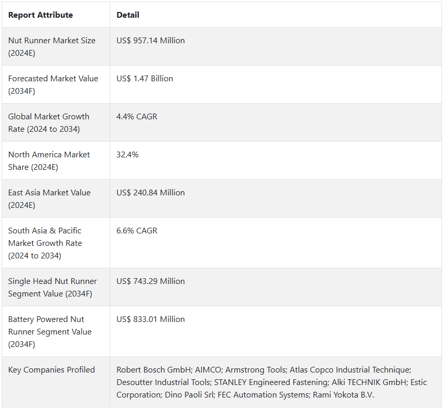
Task: Click the US$ 957.14 Million value
Action: pos(151,41)
